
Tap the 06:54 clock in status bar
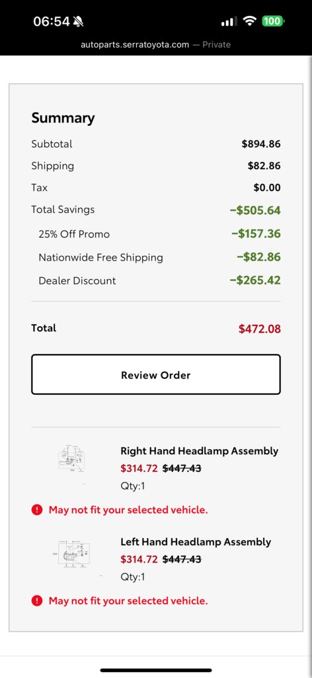[x=52, y=21]
